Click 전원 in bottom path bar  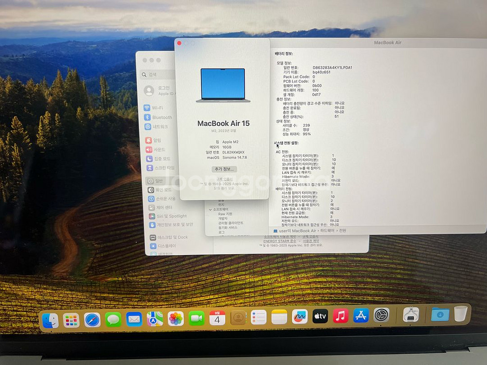[x=343, y=231]
